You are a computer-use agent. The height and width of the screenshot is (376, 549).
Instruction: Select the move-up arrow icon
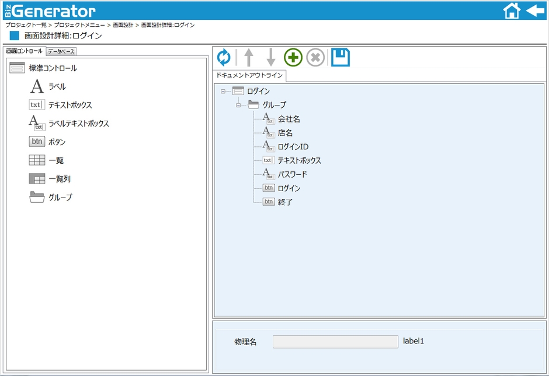tap(249, 57)
